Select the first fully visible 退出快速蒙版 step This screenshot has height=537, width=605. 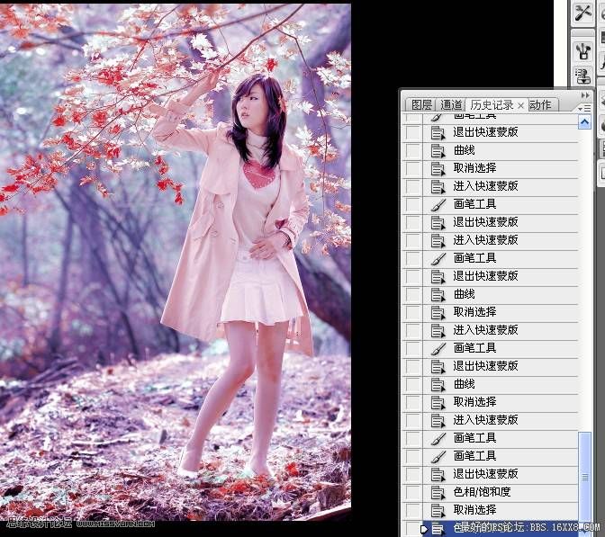coord(501,132)
